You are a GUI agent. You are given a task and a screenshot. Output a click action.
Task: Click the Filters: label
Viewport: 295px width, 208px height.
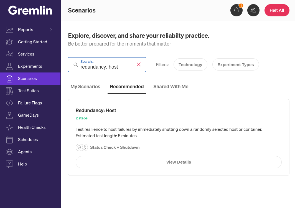tap(162, 65)
